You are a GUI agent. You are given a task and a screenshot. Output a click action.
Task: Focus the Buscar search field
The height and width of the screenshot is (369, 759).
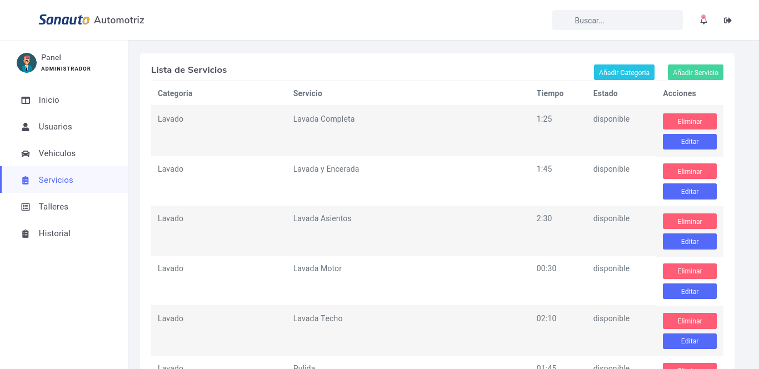point(617,20)
